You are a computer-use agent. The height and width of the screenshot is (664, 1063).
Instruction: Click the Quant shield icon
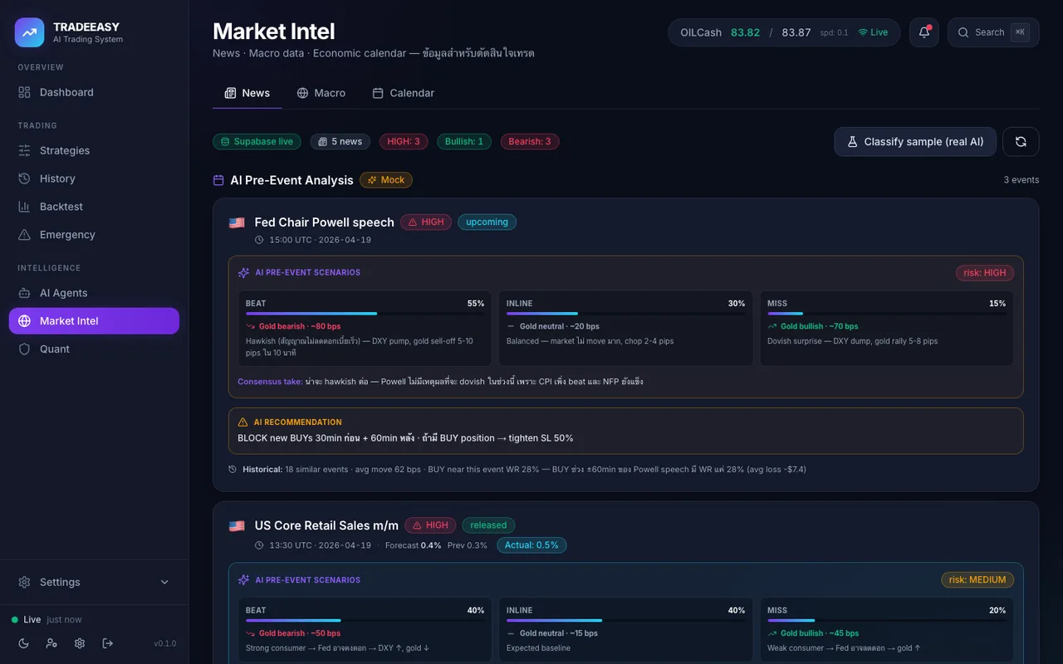coord(24,349)
